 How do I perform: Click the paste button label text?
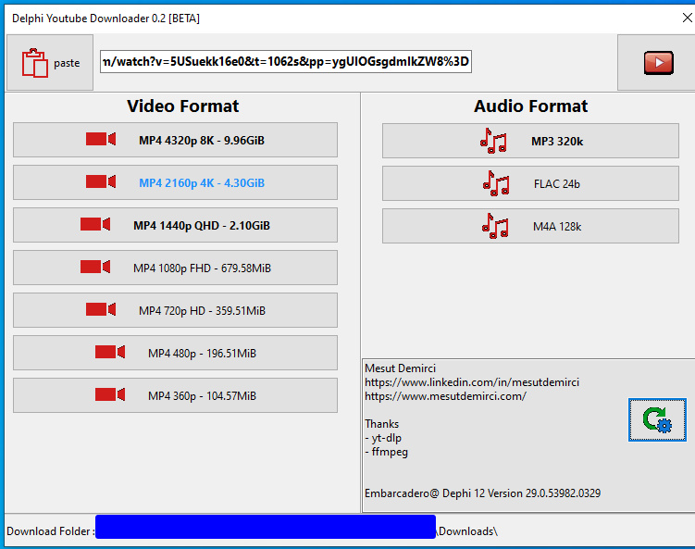[67, 63]
